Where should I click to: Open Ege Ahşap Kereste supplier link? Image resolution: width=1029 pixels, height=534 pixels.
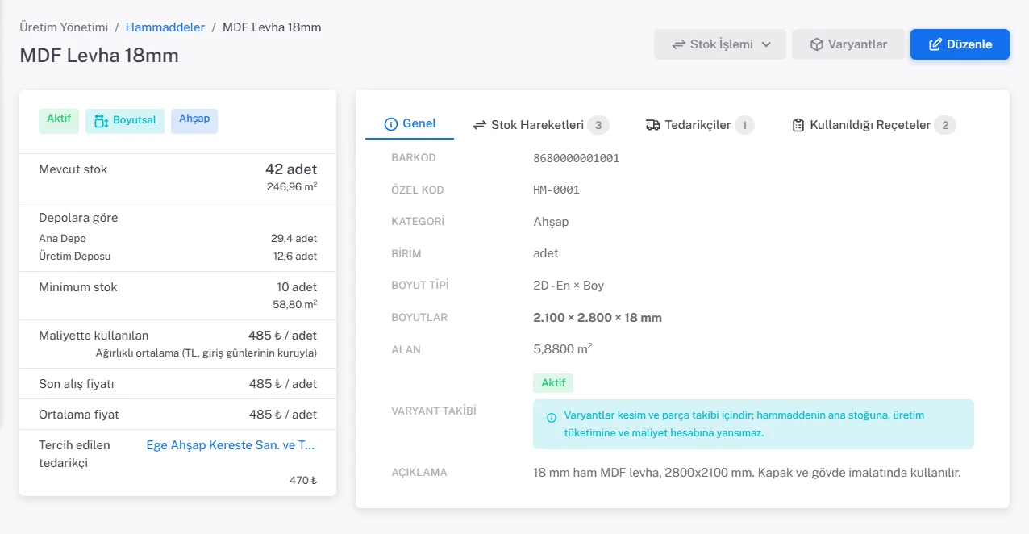point(231,445)
